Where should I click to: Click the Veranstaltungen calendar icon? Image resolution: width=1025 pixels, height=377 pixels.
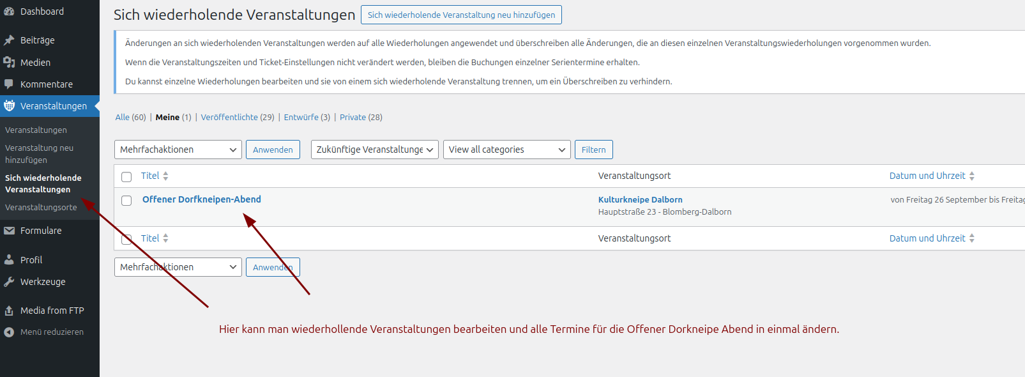[x=9, y=106]
